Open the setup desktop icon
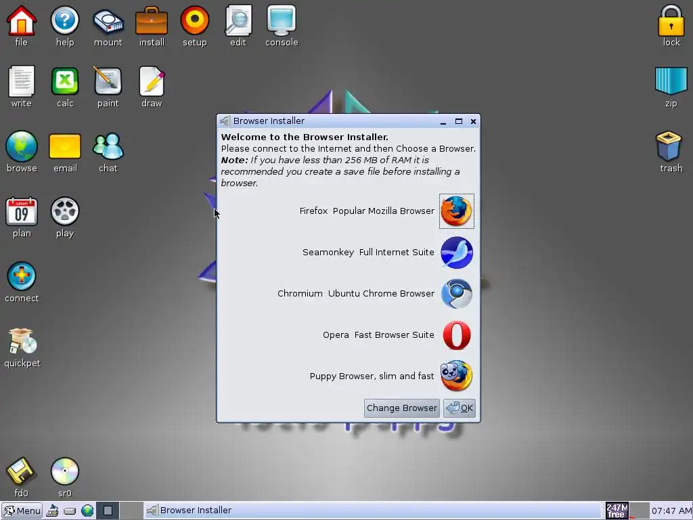Viewport: 693px width, 520px height. pos(194,20)
